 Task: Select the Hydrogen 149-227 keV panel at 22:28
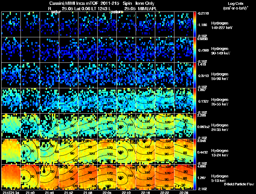184,25
